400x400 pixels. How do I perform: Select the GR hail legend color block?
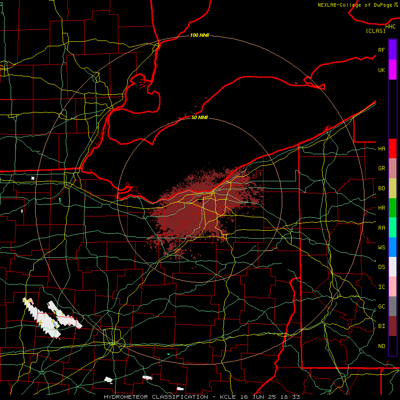392,168
